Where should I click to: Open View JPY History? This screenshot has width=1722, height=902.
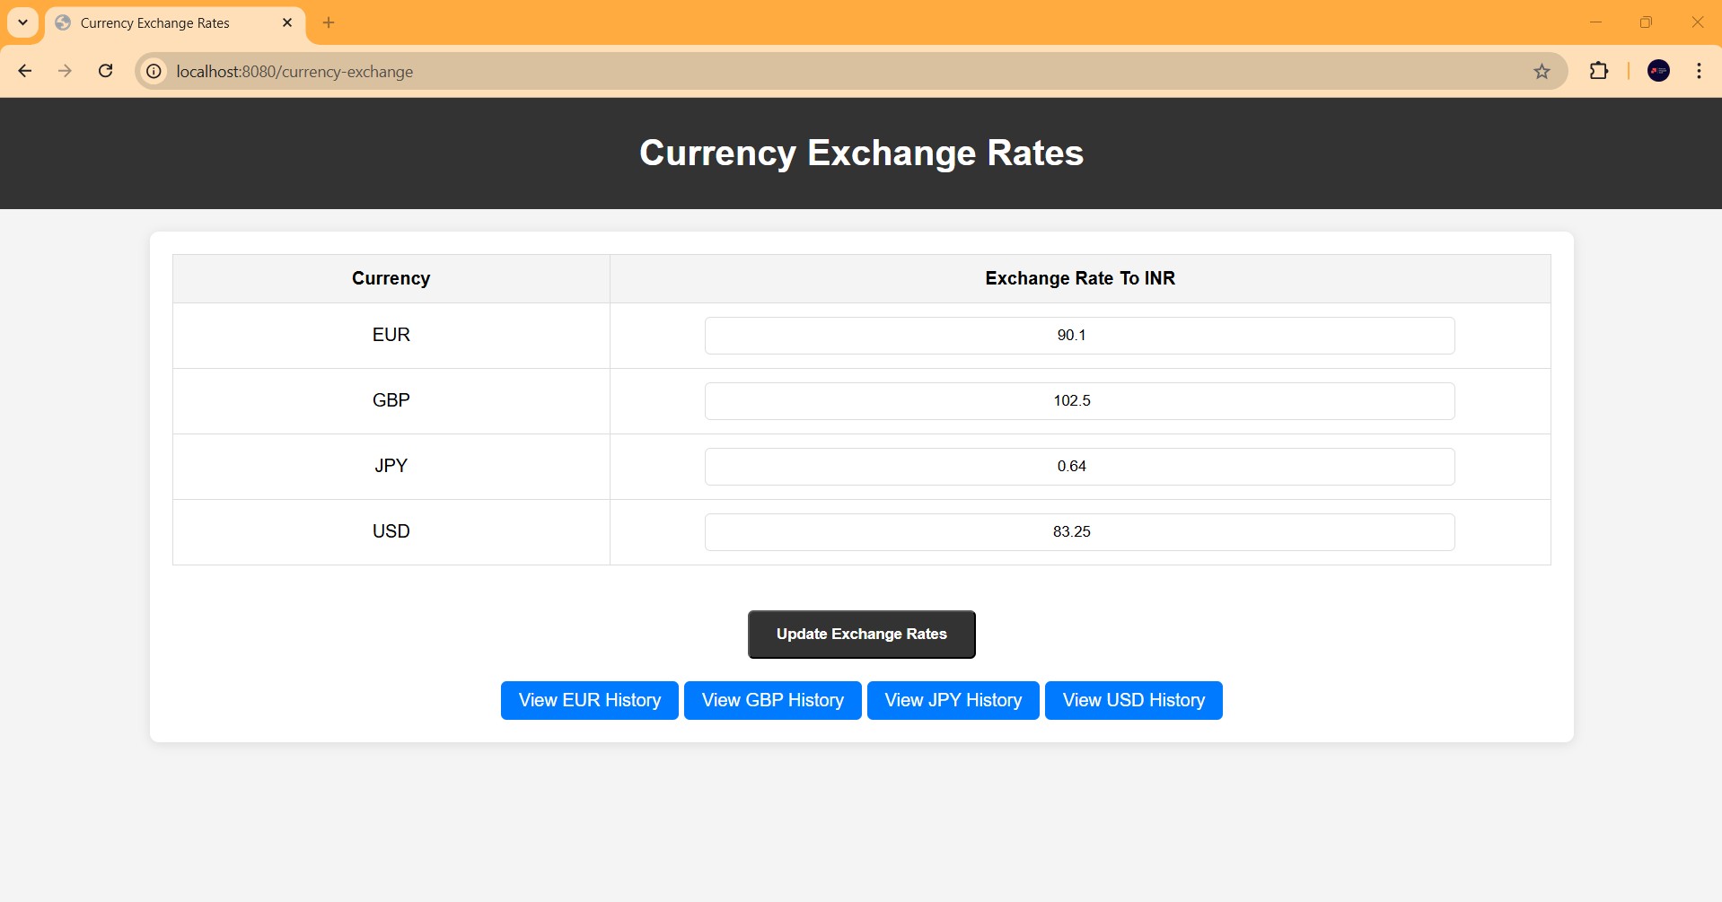pos(953,700)
